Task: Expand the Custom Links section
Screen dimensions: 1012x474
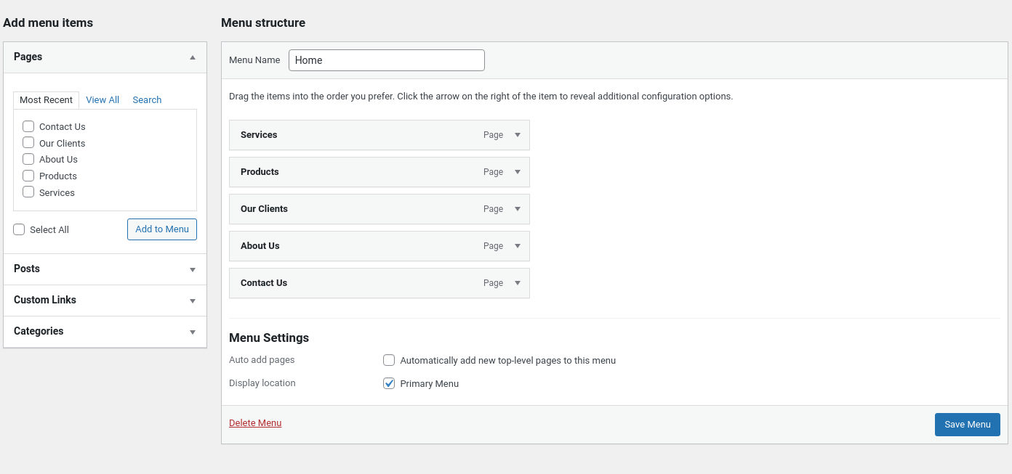Action: click(193, 301)
